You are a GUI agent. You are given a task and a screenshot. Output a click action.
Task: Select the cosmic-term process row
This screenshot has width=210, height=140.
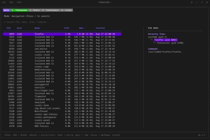coord(62,105)
